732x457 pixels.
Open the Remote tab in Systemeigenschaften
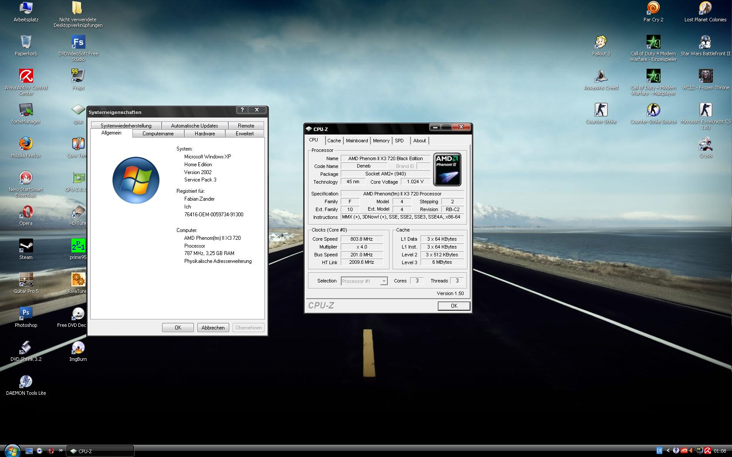pos(246,126)
